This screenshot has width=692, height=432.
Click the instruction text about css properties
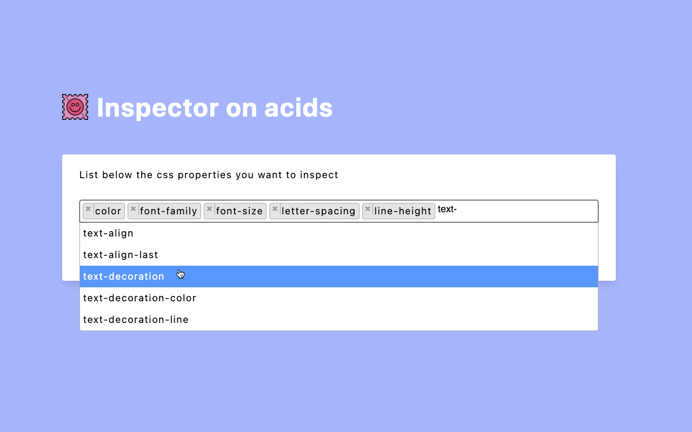[209, 174]
